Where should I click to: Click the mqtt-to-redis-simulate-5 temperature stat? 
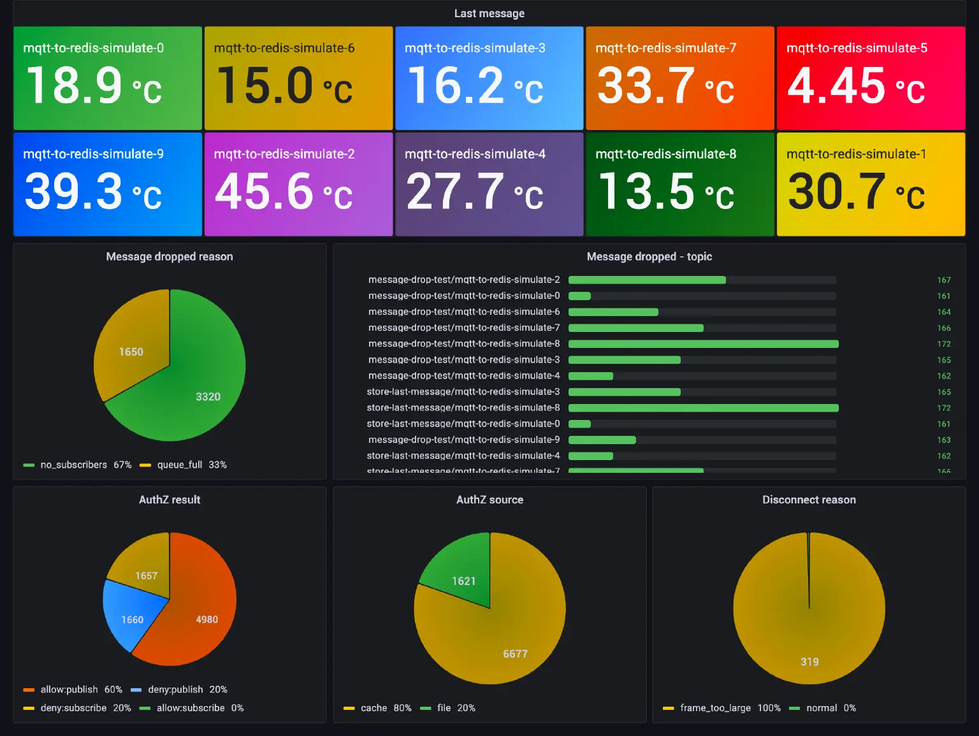click(x=871, y=78)
